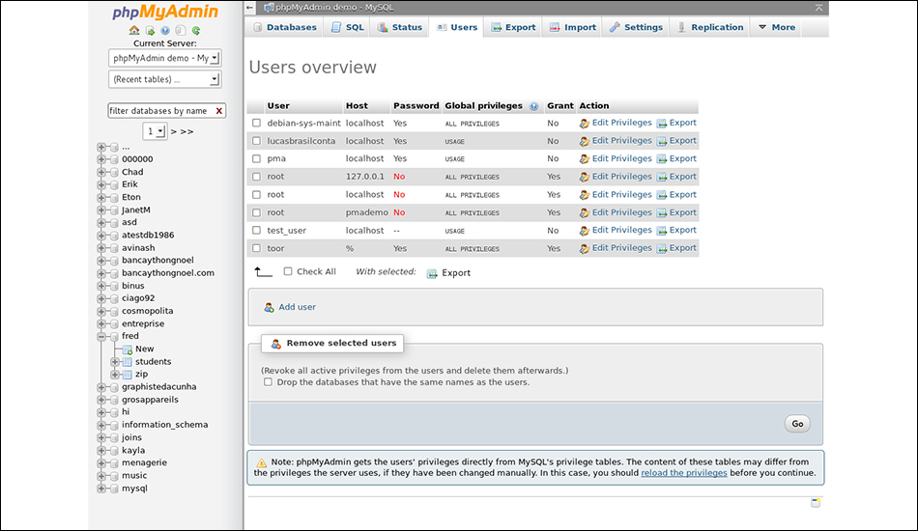Click the Remove selected users icon
This screenshot has height=531, width=918.
pyautogui.click(x=275, y=344)
